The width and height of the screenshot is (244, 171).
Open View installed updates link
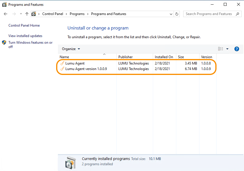tap(25, 36)
